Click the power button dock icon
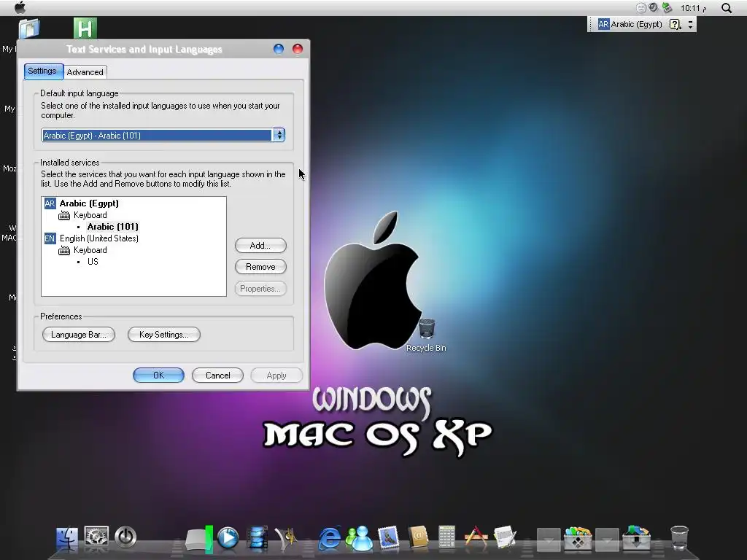Viewport: 747px width, 560px height. pyautogui.click(x=125, y=537)
